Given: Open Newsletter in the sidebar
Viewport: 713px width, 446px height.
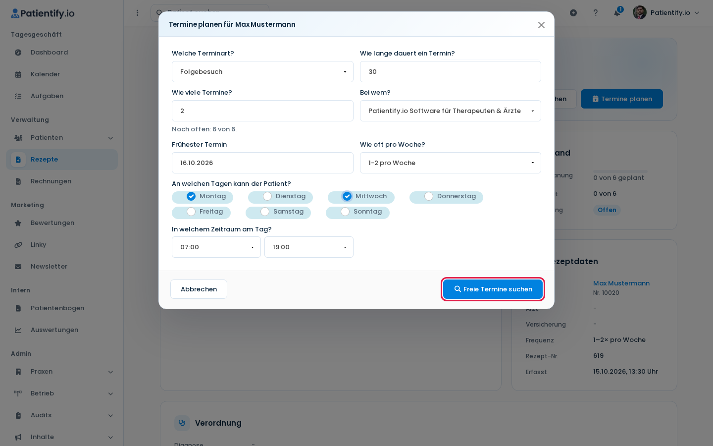Looking at the screenshot, I should coord(62,267).
